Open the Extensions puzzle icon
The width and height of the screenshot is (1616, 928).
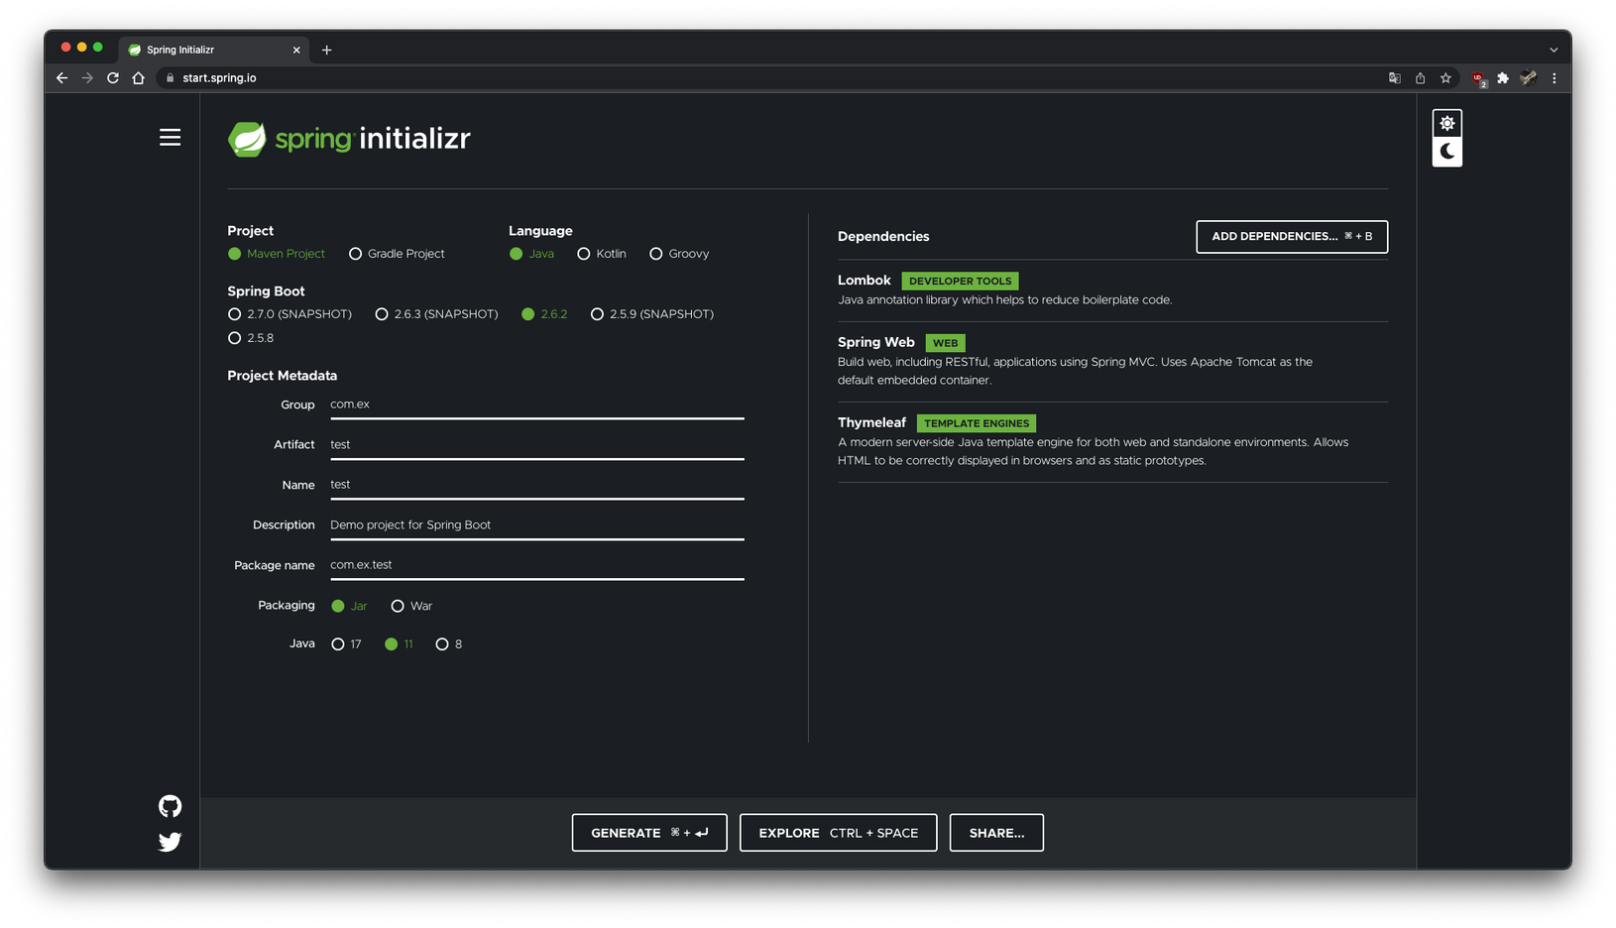(x=1503, y=78)
